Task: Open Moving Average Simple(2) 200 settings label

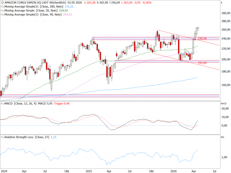Action: [x=31, y=6]
